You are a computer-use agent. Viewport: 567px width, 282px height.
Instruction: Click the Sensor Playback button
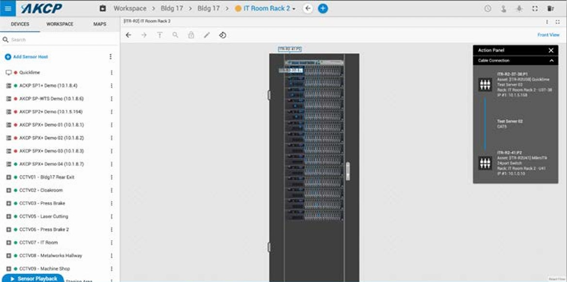[33, 279]
